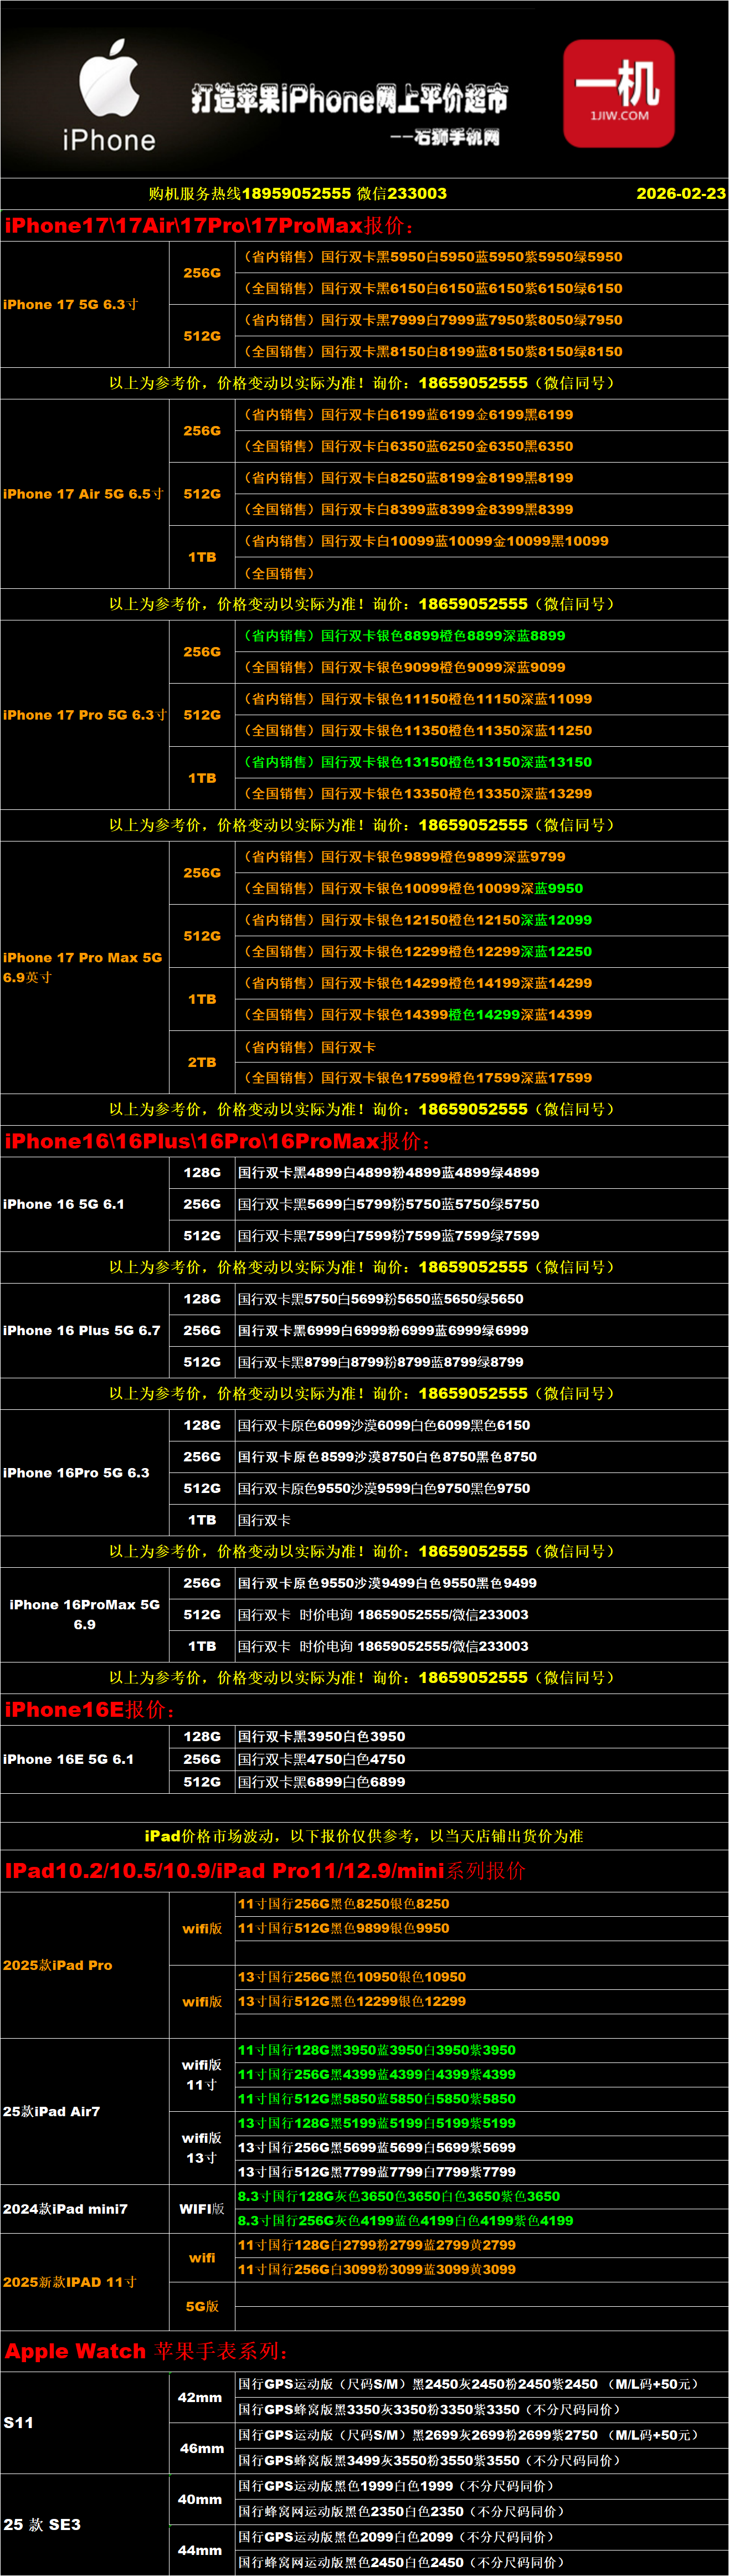
Task: Click the red 1JIW.COM logo
Action: (x=618, y=93)
